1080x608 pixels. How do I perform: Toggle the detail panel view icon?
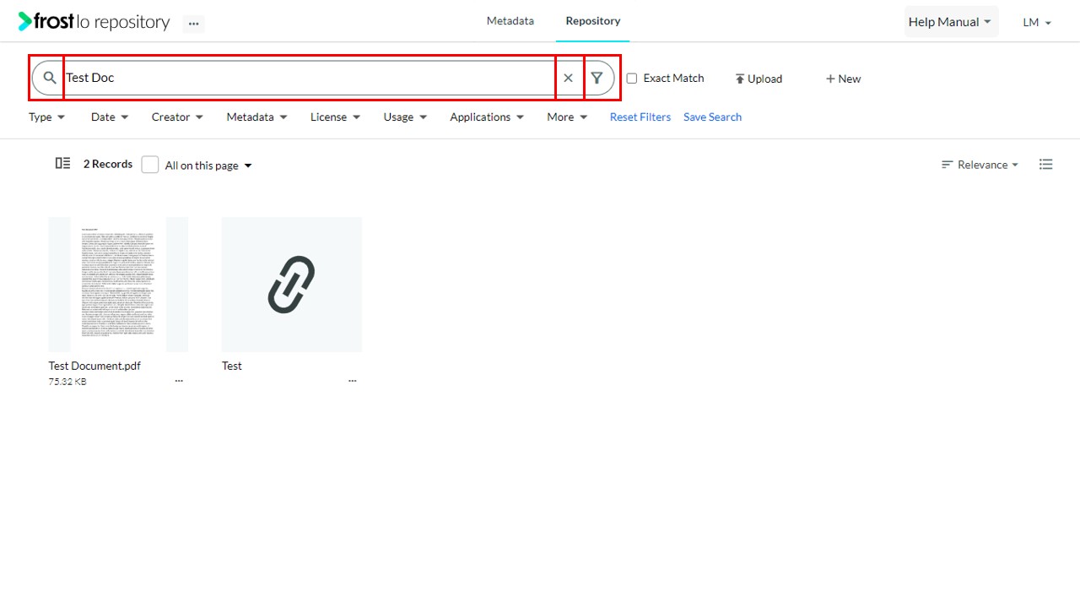[x=62, y=164]
